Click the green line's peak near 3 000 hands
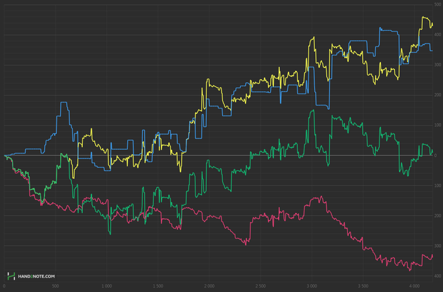This screenshot has height=292, width=443. [313, 111]
